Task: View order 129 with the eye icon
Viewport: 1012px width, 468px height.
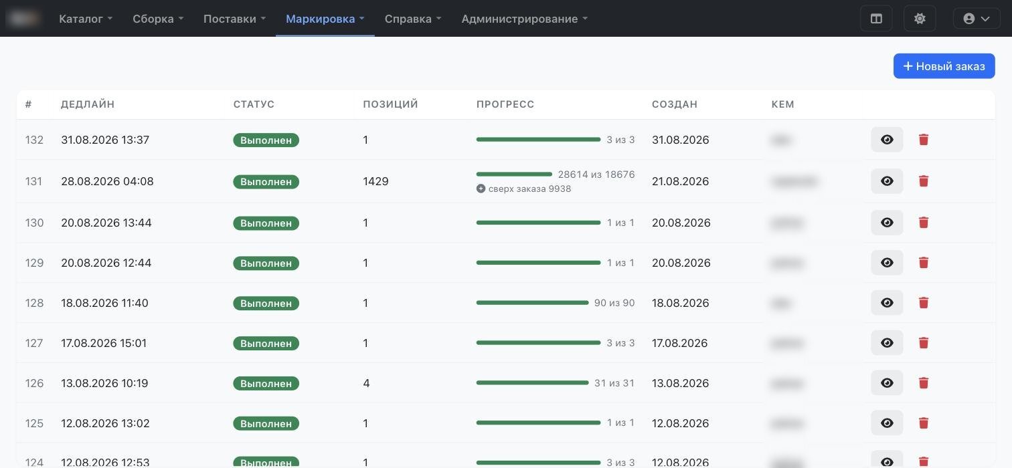Action: pyautogui.click(x=887, y=263)
